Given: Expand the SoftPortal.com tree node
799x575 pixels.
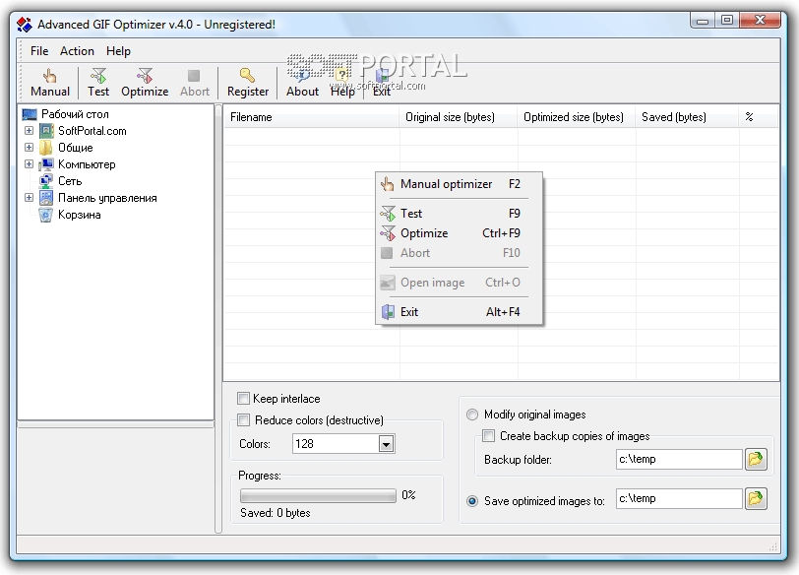Looking at the screenshot, I should click(30, 131).
